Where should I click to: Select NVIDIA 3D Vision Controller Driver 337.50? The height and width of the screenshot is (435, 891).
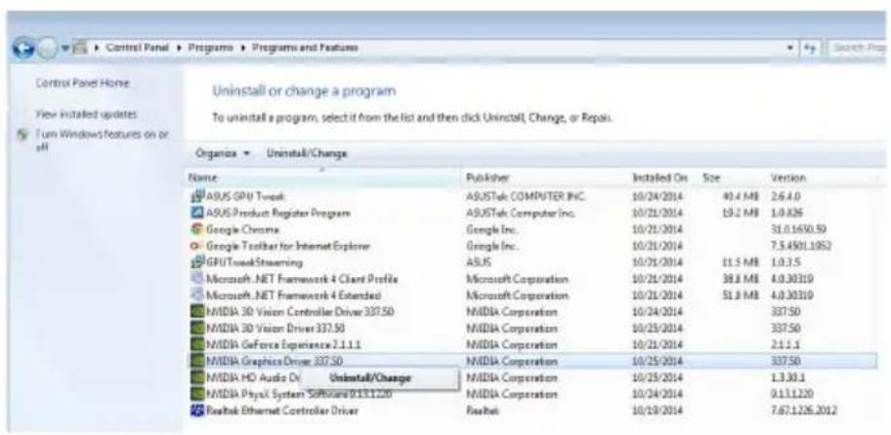300,312
